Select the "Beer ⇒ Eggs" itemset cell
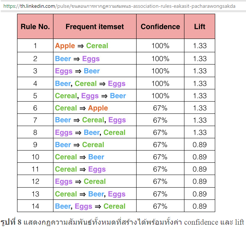Screen dimensions: 246x228 click(77, 59)
